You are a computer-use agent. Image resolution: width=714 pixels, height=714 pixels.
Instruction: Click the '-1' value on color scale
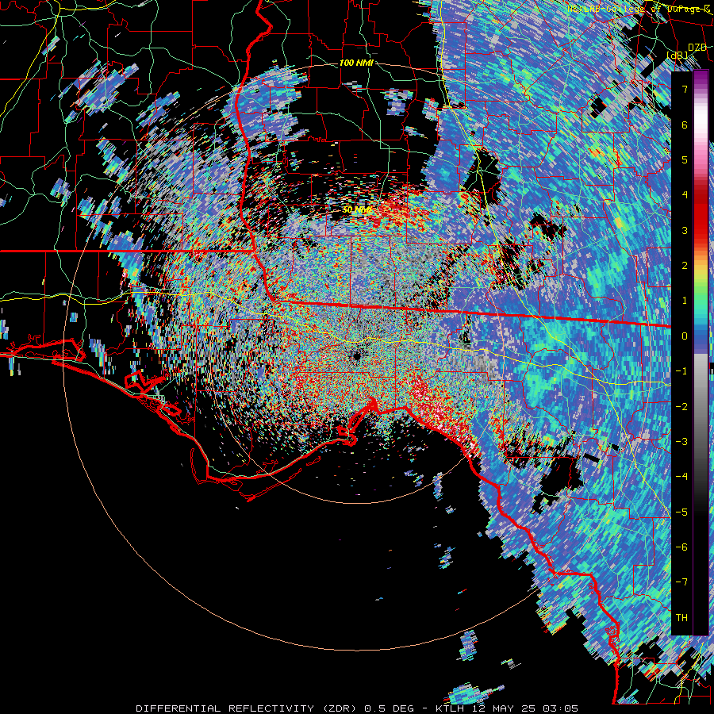click(x=681, y=371)
